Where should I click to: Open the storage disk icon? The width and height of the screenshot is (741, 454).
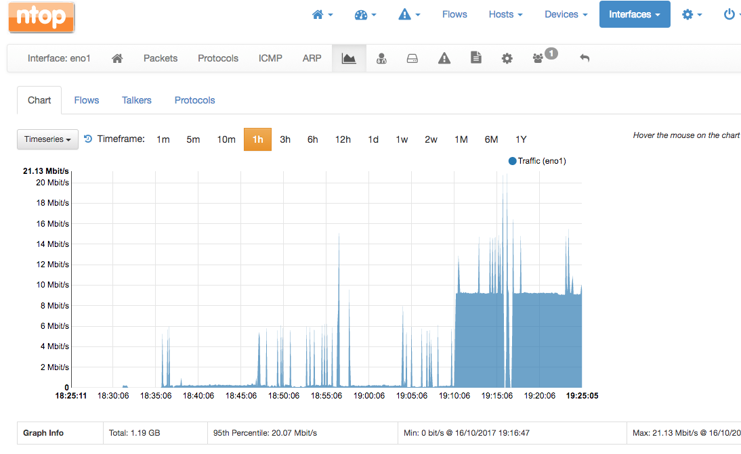coord(412,58)
